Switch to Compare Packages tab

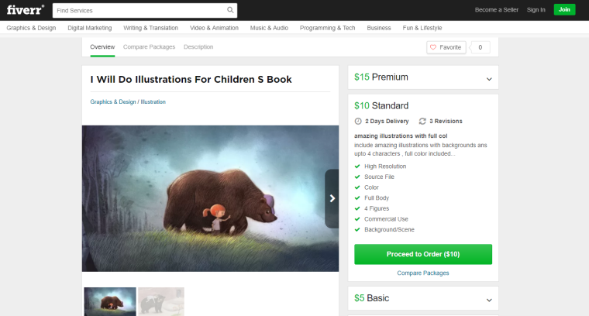pos(149,47)
